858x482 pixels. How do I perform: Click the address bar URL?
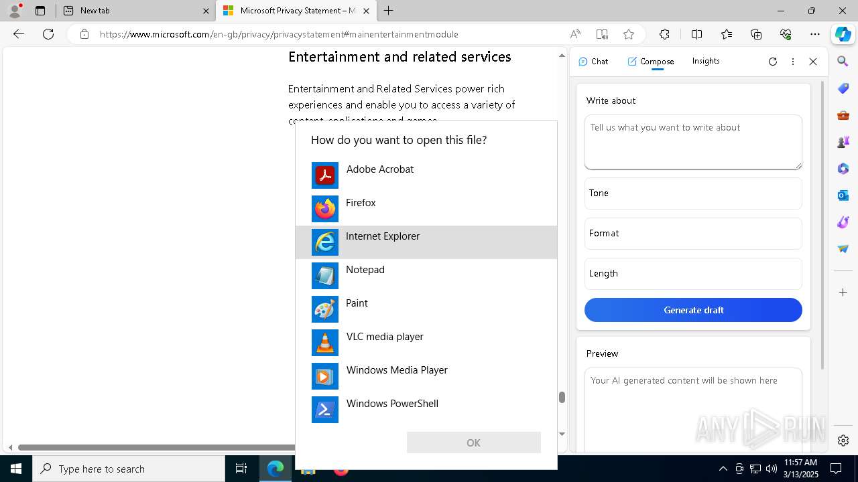tap(280, 34)
